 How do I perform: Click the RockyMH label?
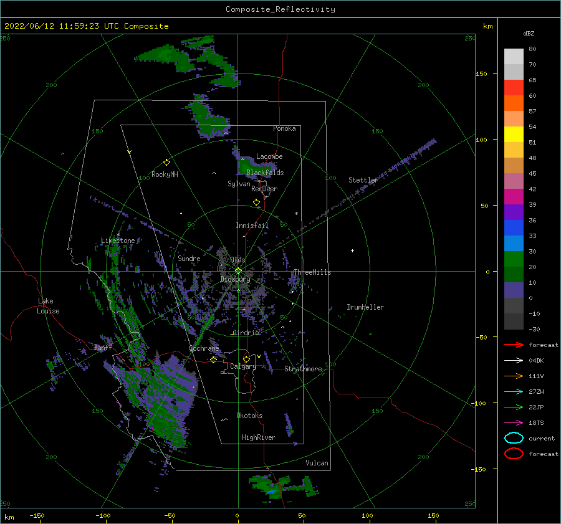[165, 174]
